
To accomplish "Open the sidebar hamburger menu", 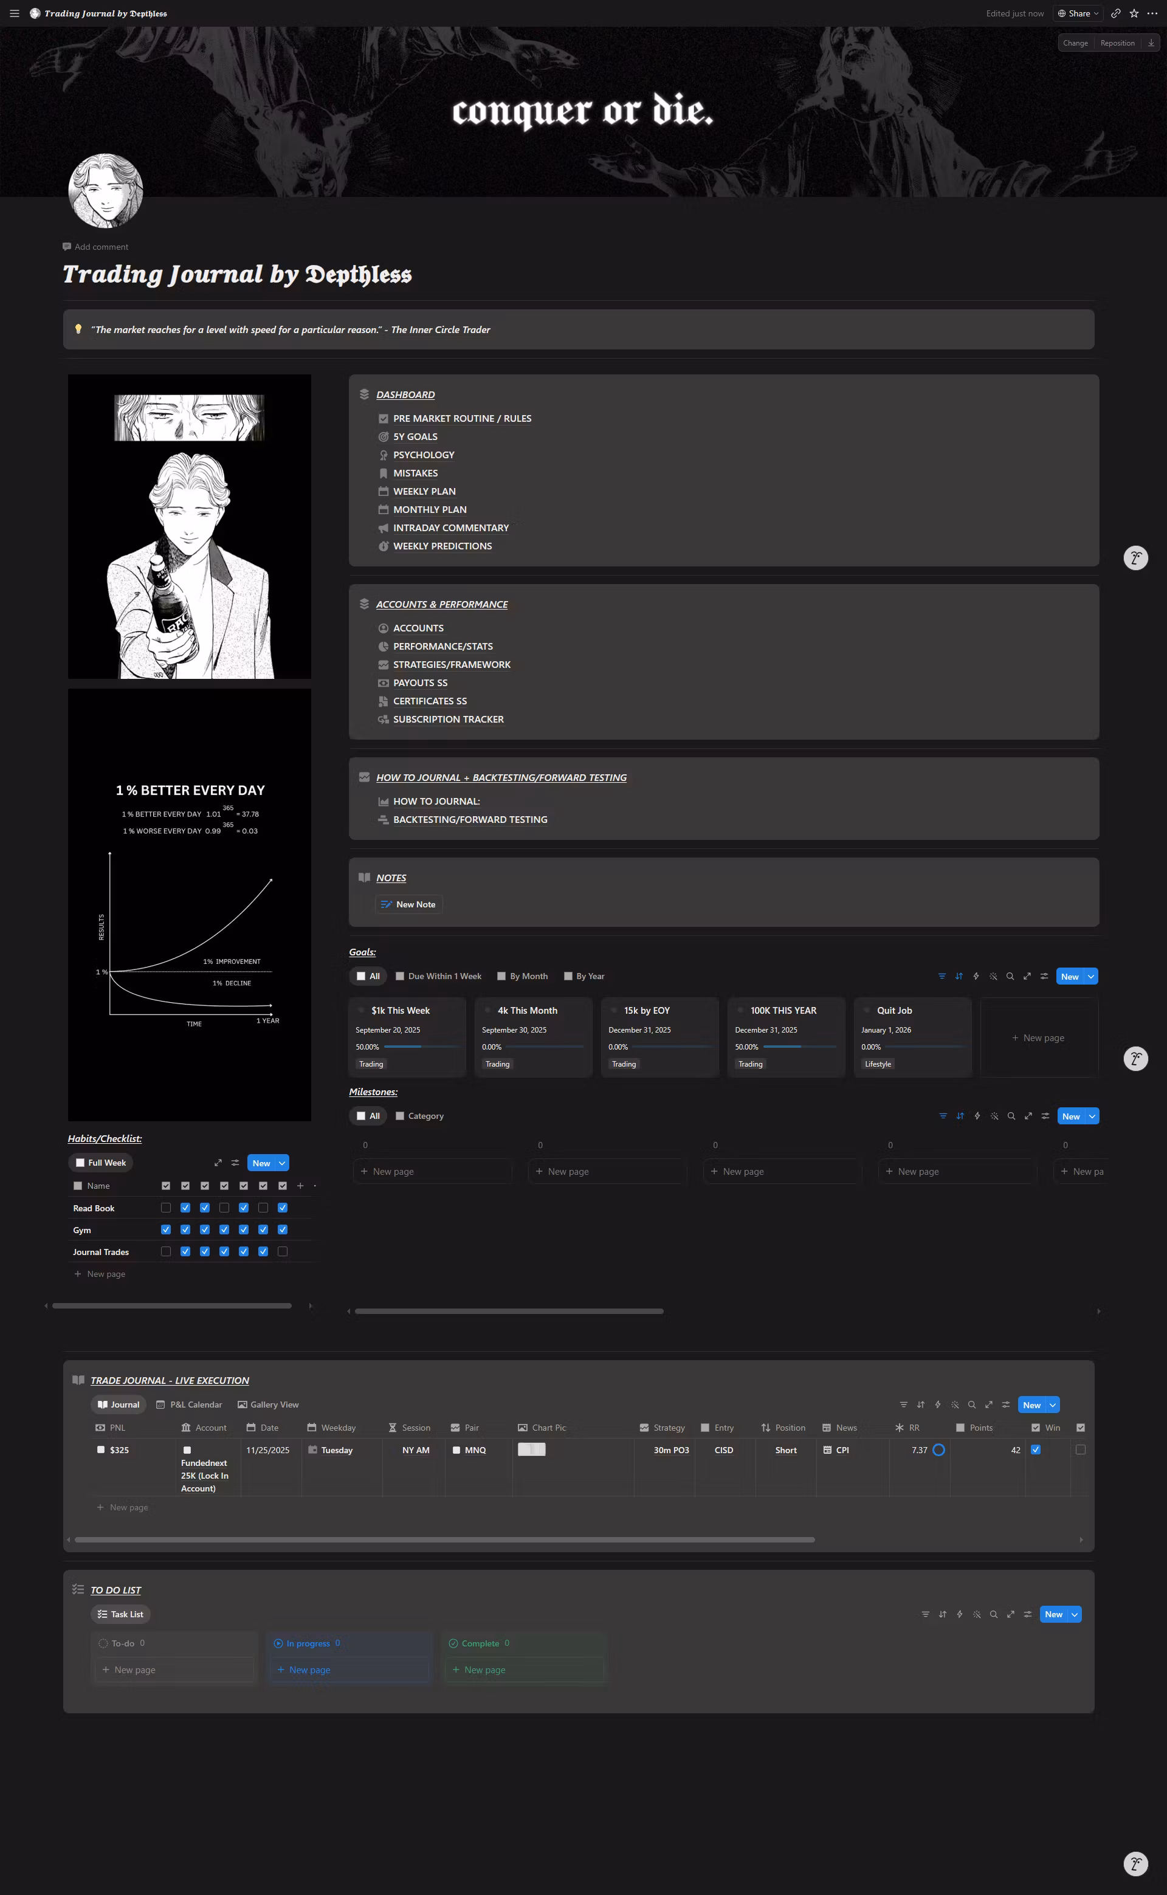I will (x=14, y=13).
